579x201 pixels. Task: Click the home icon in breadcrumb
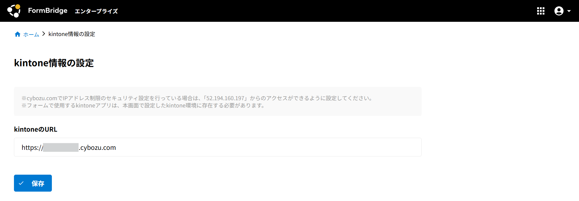click(18, 34)
